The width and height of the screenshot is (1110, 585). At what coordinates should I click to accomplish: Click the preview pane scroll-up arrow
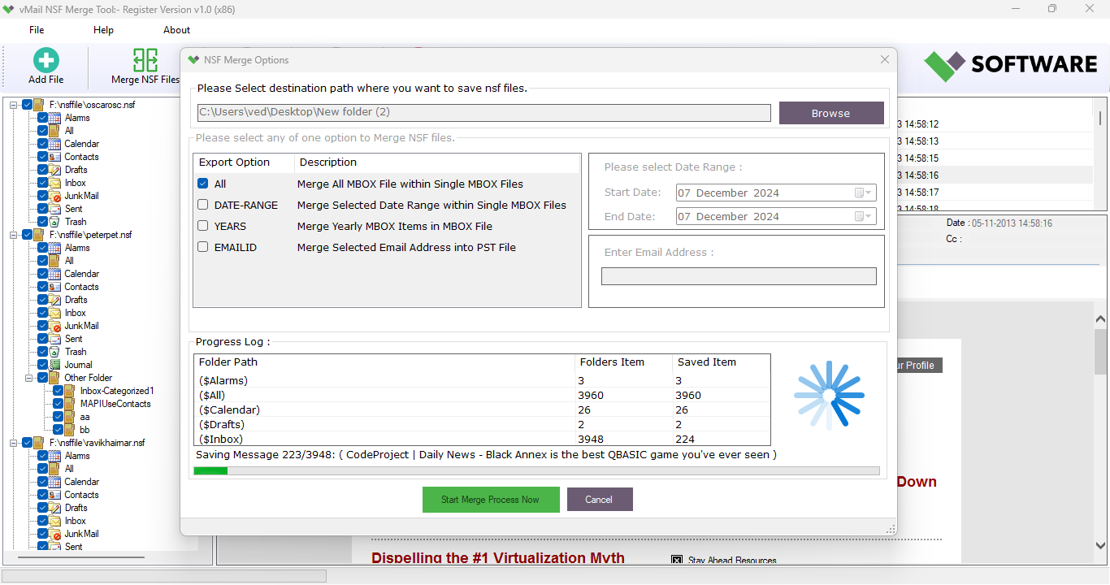click(1100, 319)
